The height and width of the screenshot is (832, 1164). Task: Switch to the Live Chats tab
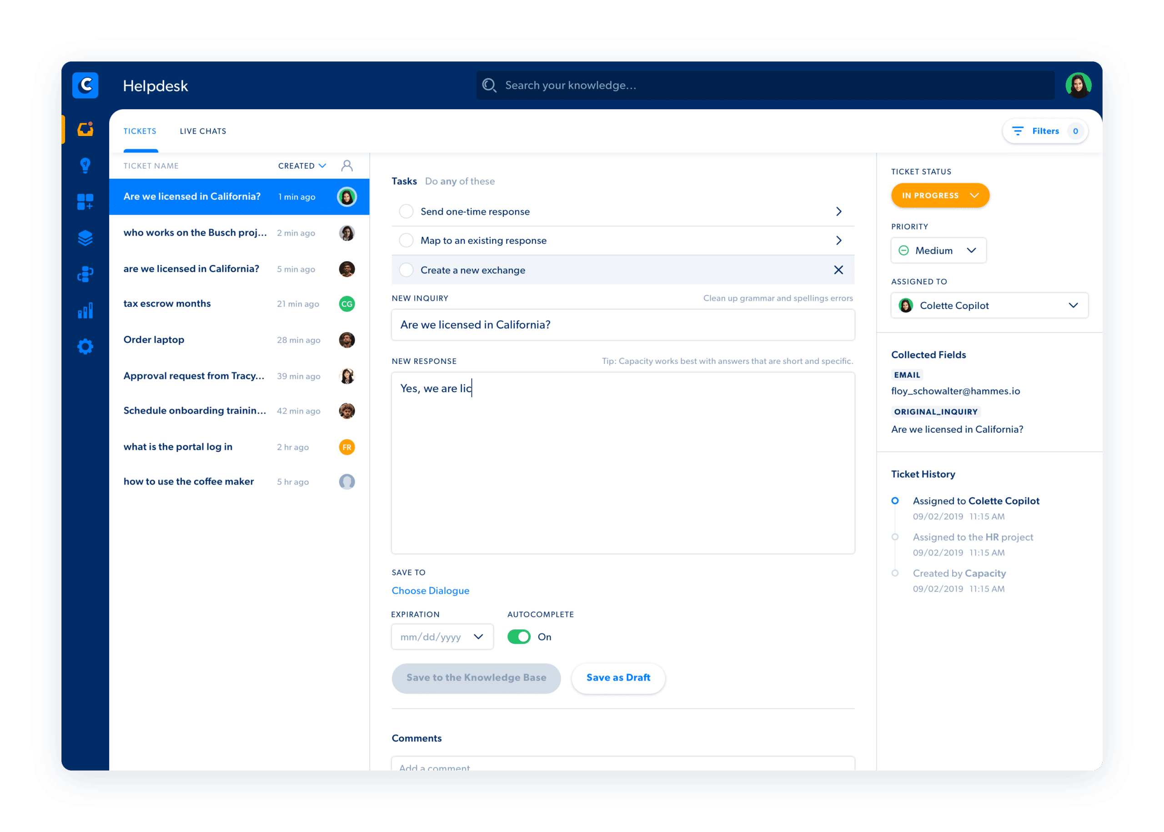click(x=203, y=131)
